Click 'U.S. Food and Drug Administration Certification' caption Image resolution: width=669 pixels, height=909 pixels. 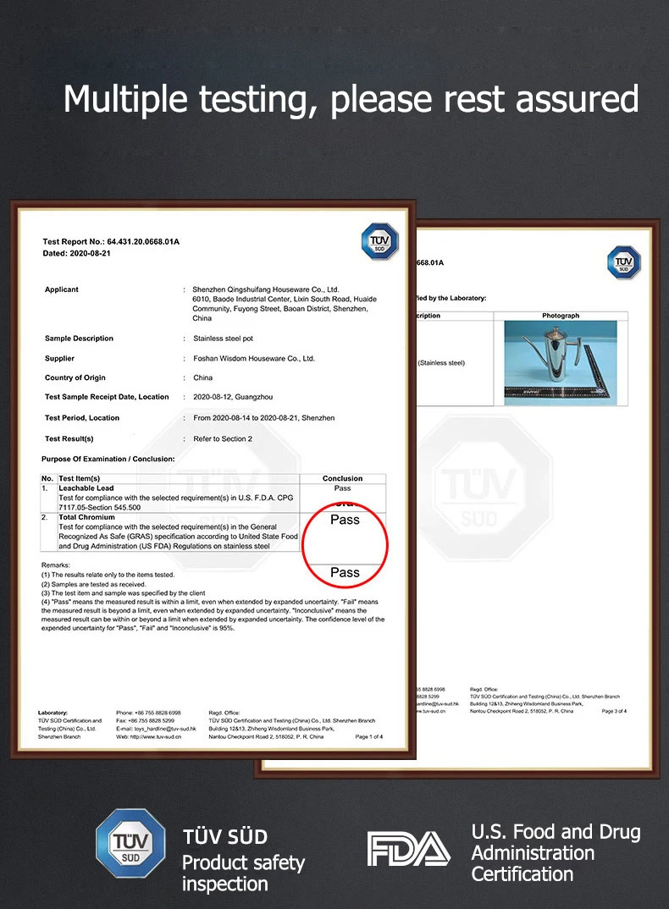tap(556, 853)
